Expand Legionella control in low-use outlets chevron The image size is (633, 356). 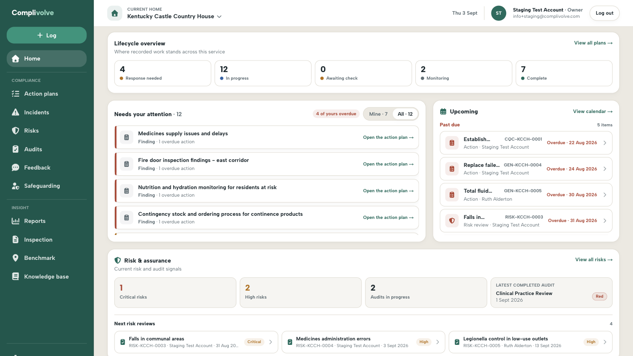click(x=605, y=342)
